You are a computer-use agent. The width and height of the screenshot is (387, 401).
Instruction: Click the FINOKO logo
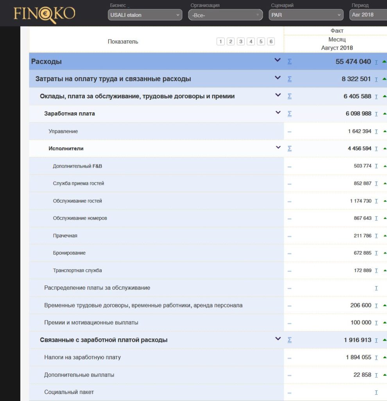tap(44, 14)
